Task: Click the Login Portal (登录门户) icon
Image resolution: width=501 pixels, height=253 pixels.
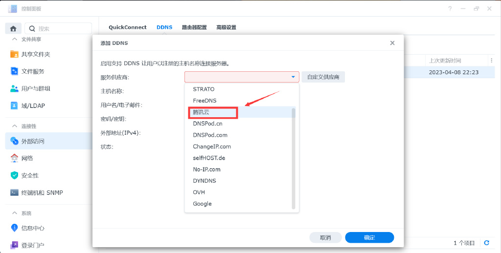Action: [x=14, y=245]
